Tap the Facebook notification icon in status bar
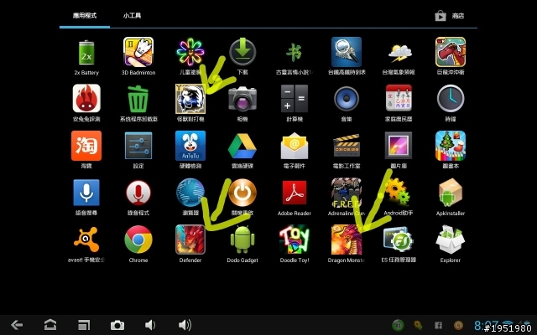The image size is (537, 335). [438, 325]
